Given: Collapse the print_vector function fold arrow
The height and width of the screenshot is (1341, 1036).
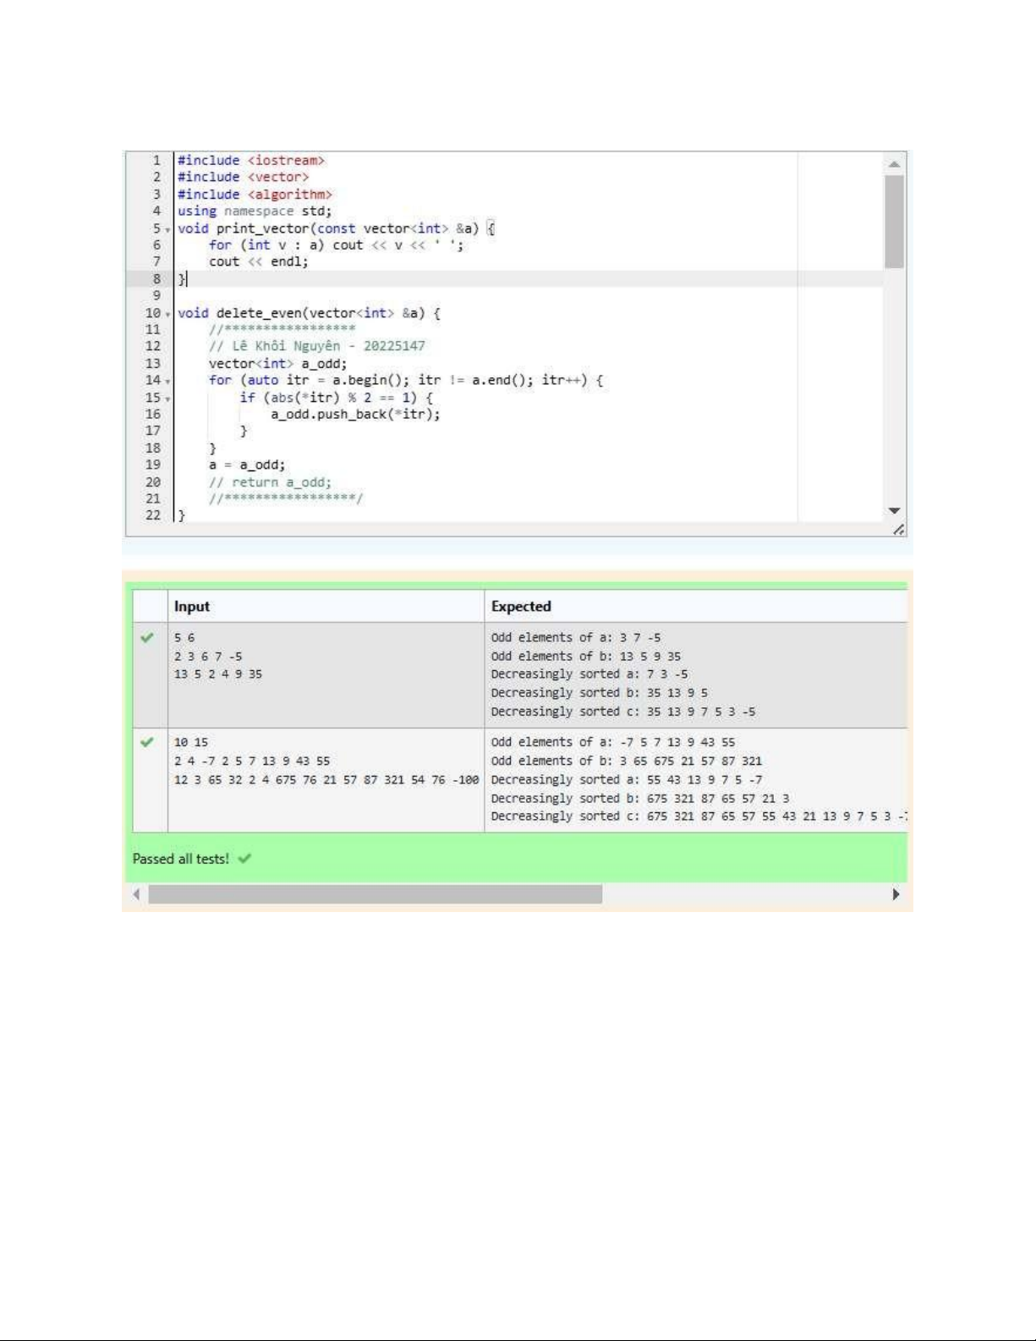Looking at the screenshot, I should click(x=167, y=229).
